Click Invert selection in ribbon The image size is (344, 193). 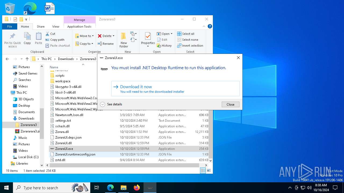coord(190,46)
